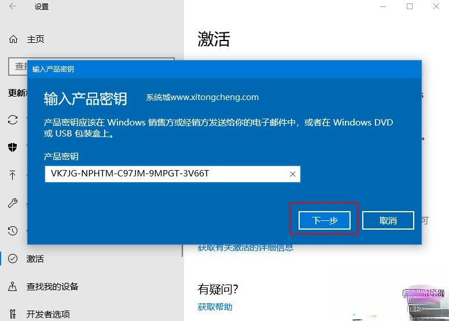
Task: Minimize the Settings window
Action: [x=382, y=6]
